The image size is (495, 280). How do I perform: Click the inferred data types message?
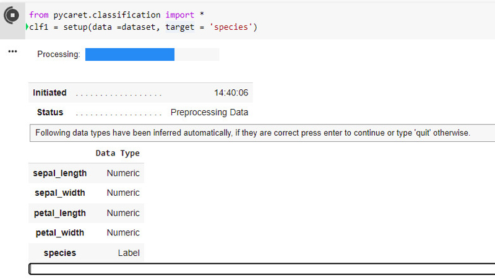(252, 133)
